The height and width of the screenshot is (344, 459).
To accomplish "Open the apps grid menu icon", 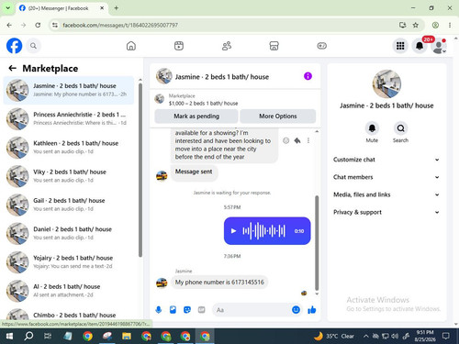I will [400, 46].
